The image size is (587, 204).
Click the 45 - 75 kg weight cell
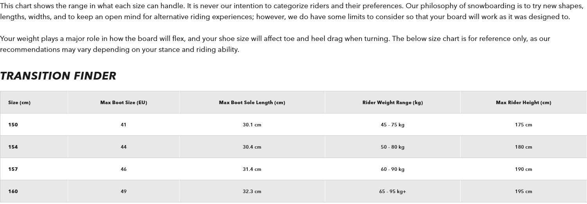393,125
